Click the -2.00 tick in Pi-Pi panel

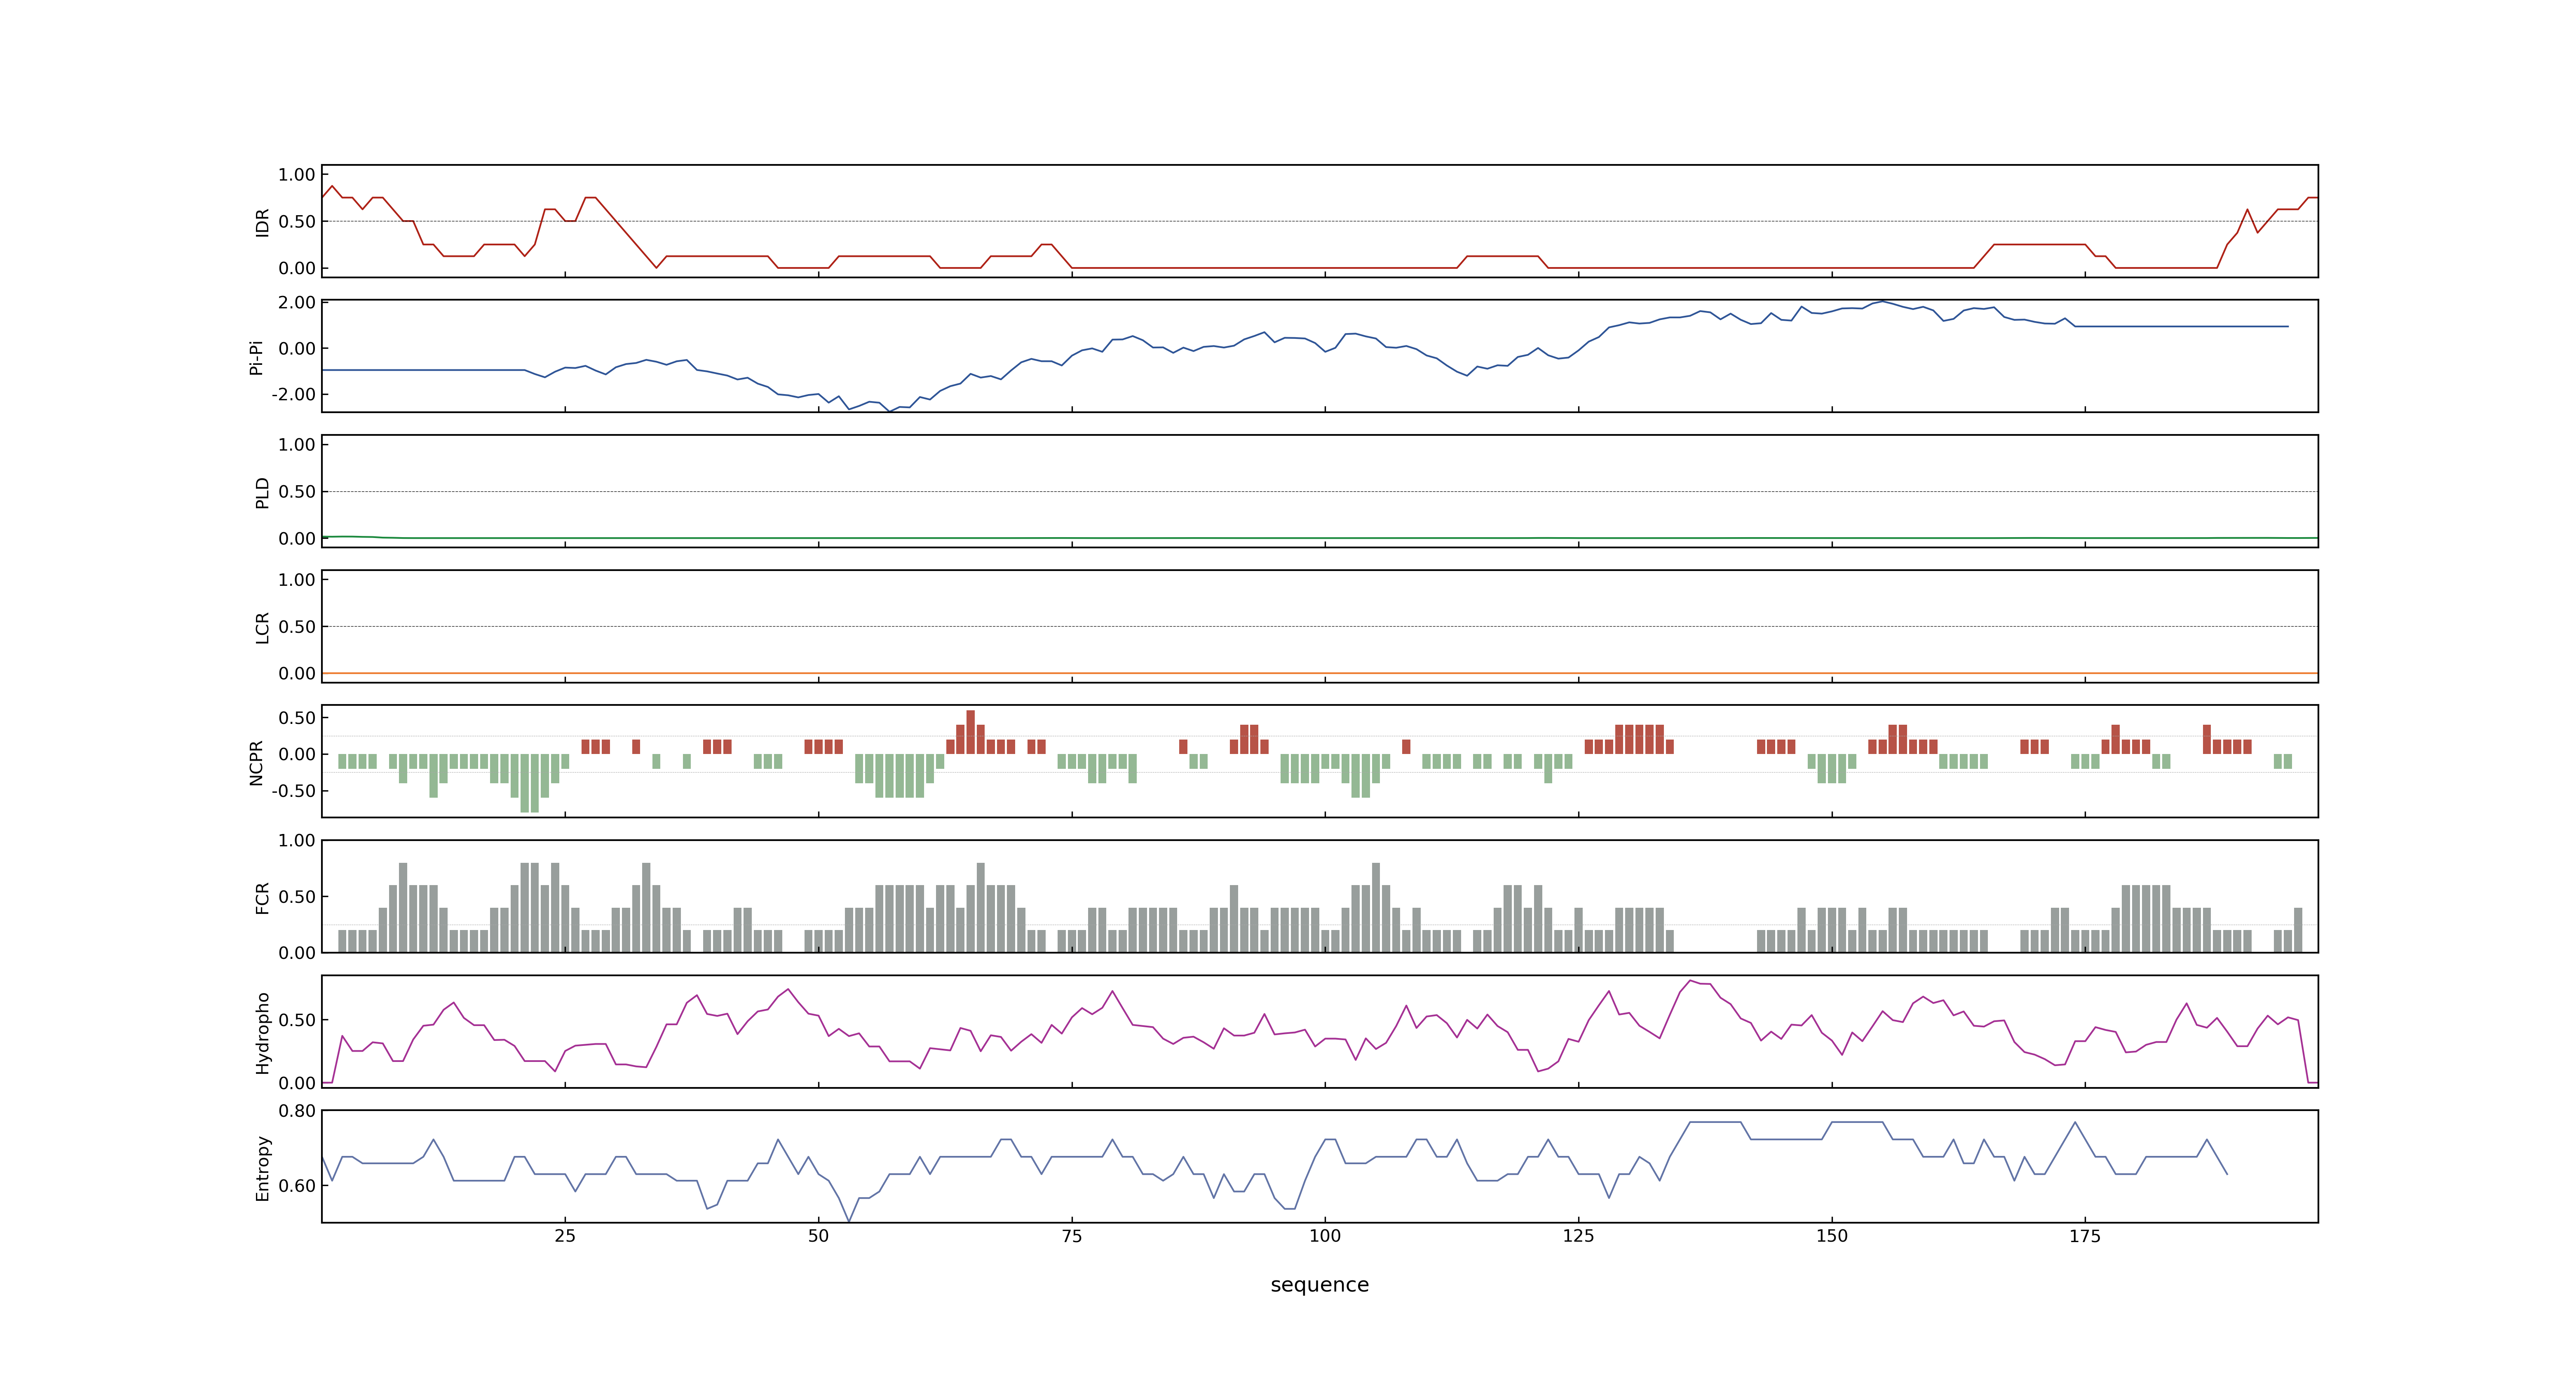[293, 395]
